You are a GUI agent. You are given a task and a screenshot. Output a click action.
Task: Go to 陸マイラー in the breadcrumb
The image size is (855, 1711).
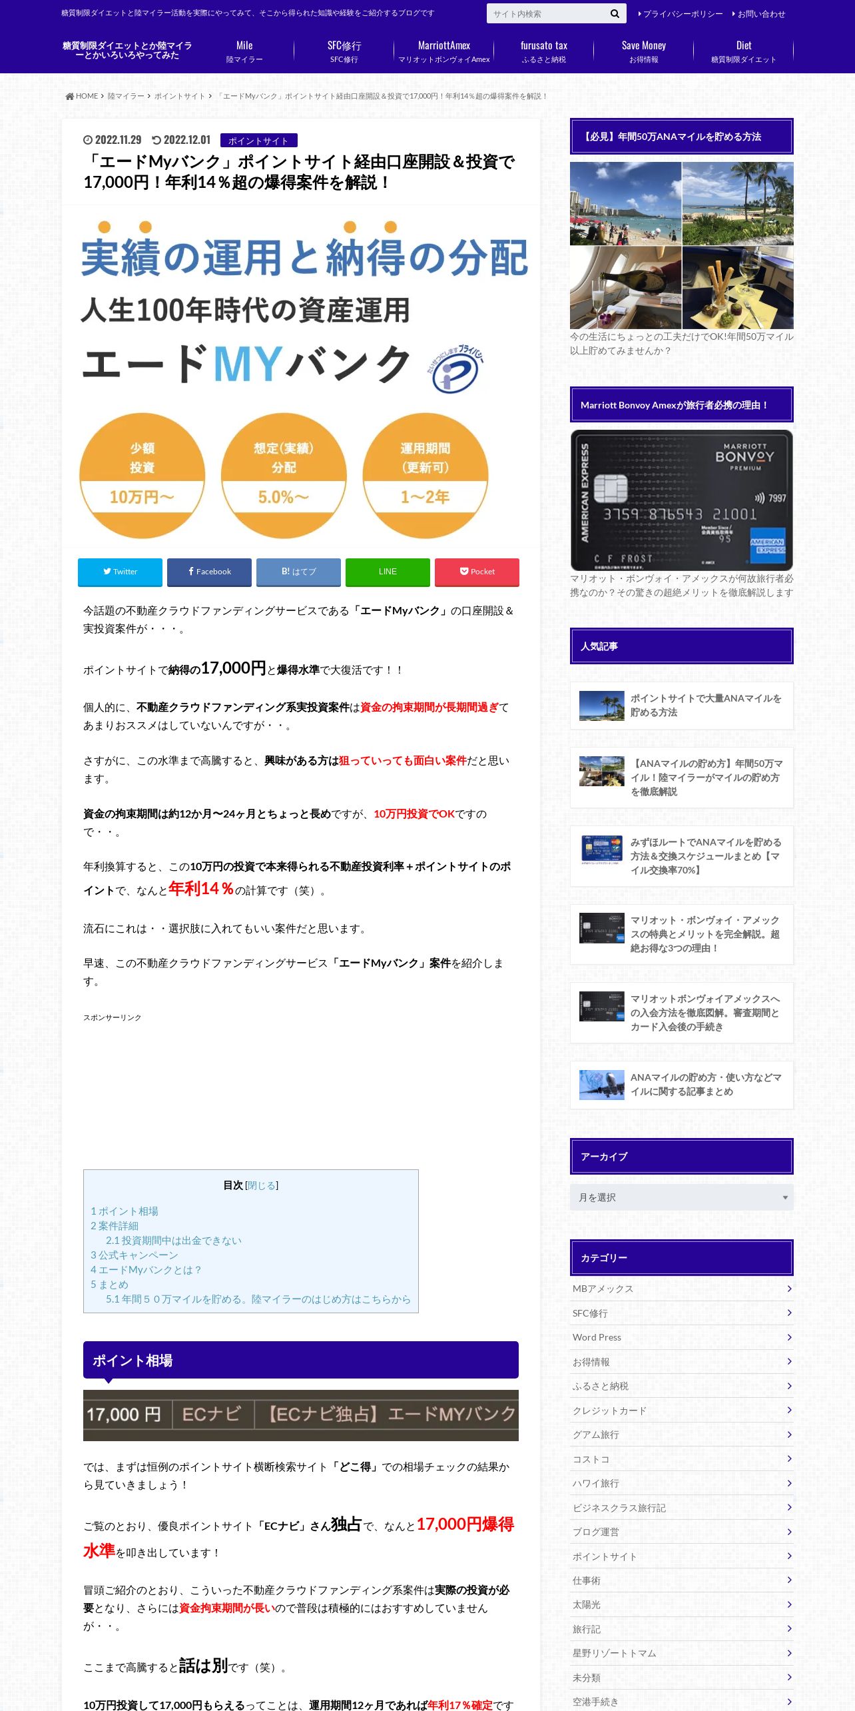point(126,96)
